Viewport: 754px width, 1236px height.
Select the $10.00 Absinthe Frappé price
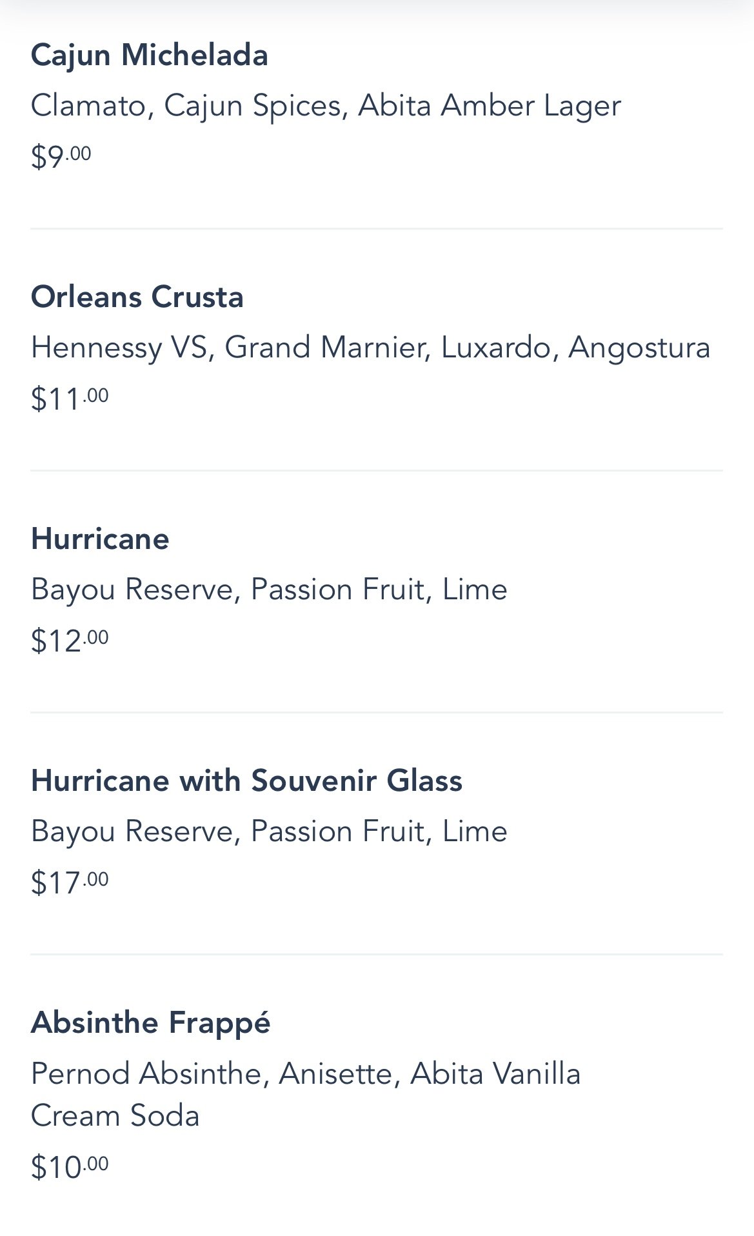coord(69,1166)
